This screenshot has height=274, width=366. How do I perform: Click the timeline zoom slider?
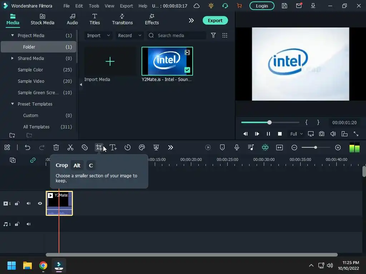click(316, 147)
